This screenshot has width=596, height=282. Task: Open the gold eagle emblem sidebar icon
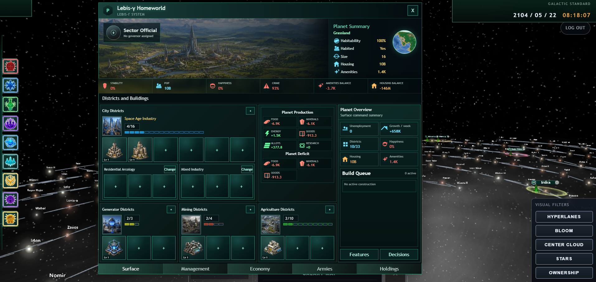(x=11, y=181)
